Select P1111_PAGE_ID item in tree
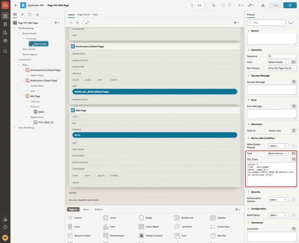299x243 pixels. [x=46, y=122]
